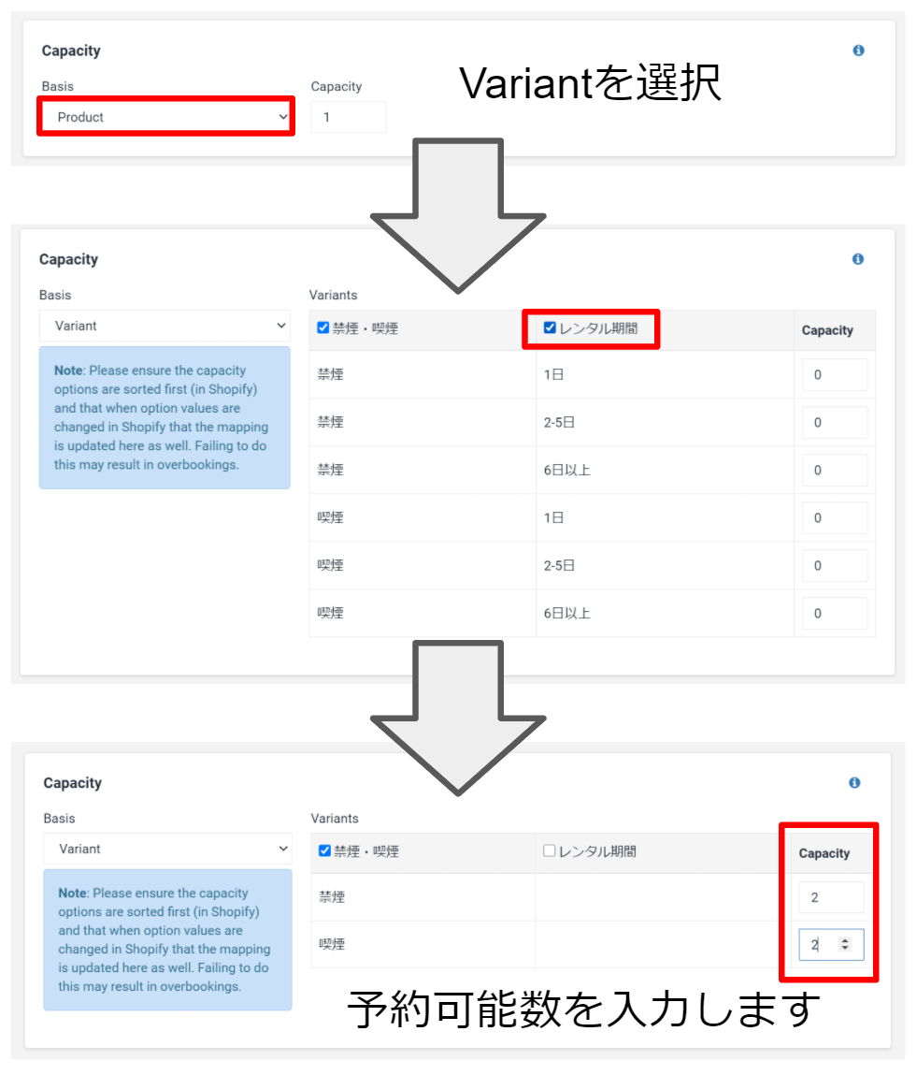Click 禁煙 capacity field showing 2
Screen dimensions: 917x1075
point(830,897)
